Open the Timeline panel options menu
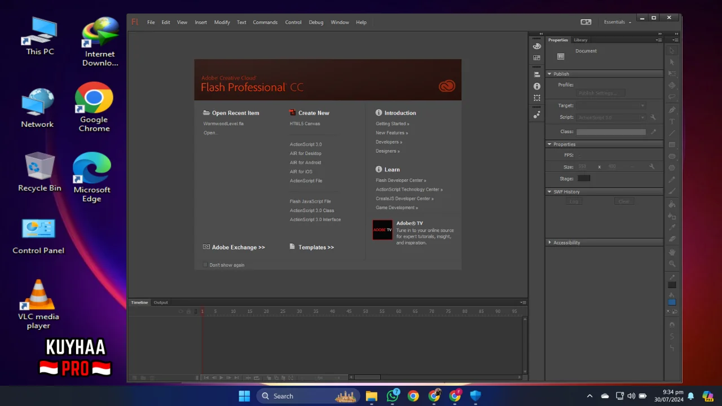722x406 pixels. click(x=523, y=302)
